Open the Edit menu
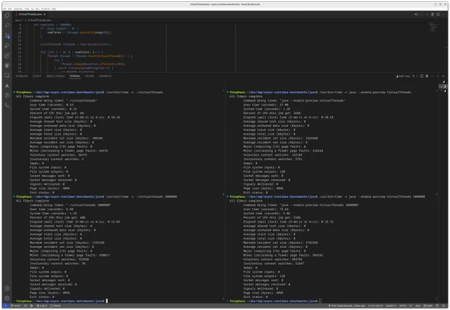Image resolution: width=450 pixels, height=310 pixels. [x=10, y=9]
